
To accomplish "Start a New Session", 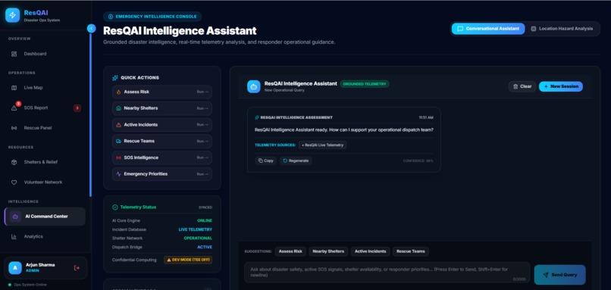I will (x=561, y=86).
